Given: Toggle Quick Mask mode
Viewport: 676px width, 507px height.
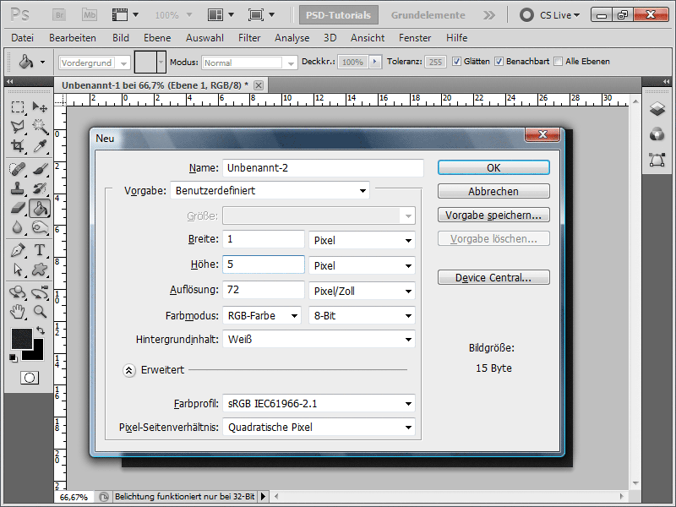Looking at the screenshot, I should [x=30, y=378].
